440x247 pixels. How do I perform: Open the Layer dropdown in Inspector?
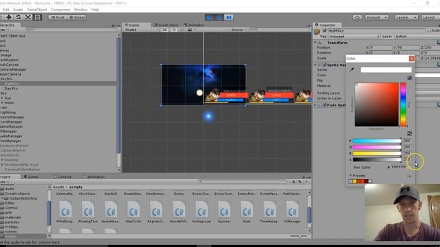tap(417, 36)
